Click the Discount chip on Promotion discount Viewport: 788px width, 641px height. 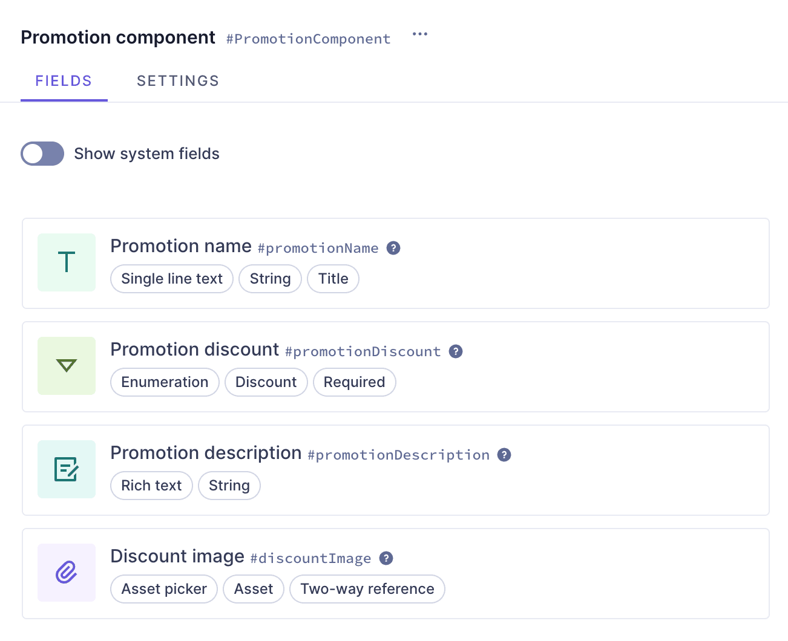pyautogui.click(x=266, y=382)
